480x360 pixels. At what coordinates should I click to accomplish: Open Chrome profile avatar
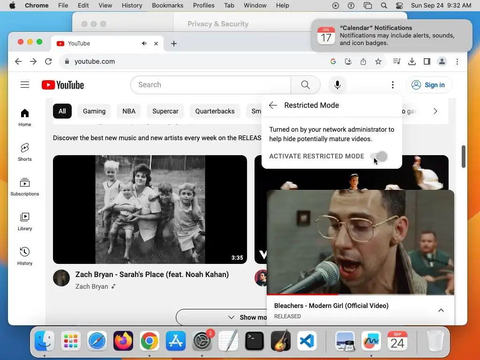tap(442, 61)
